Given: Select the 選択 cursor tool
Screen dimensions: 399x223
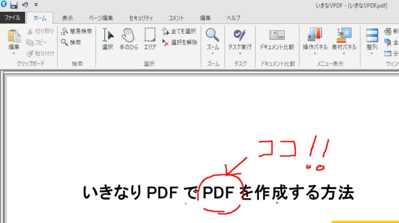Looking at the screenshot, I should pos(108,39).
